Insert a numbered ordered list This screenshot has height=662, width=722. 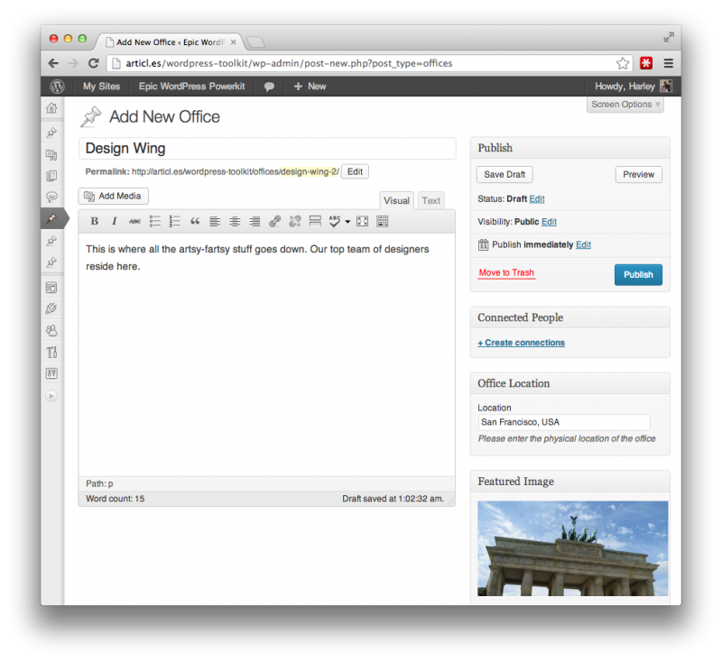click(x=174, y=221)
